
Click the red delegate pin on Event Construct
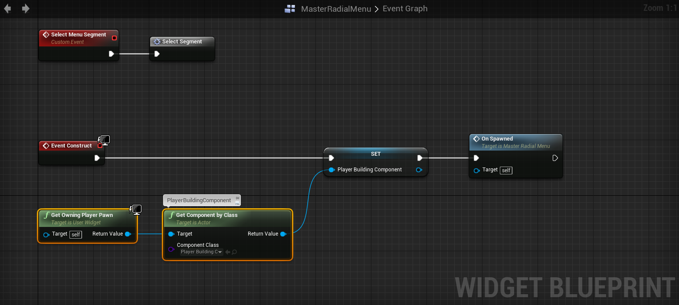pyautogui.click(x=100, y=146)
